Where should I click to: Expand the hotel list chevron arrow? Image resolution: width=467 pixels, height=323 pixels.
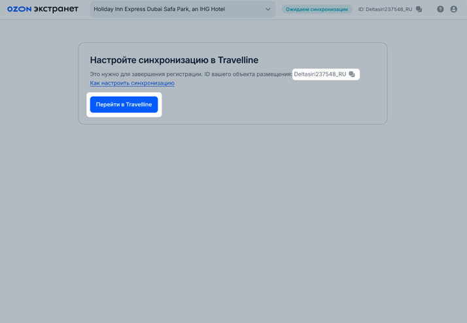tap(268, 9)
